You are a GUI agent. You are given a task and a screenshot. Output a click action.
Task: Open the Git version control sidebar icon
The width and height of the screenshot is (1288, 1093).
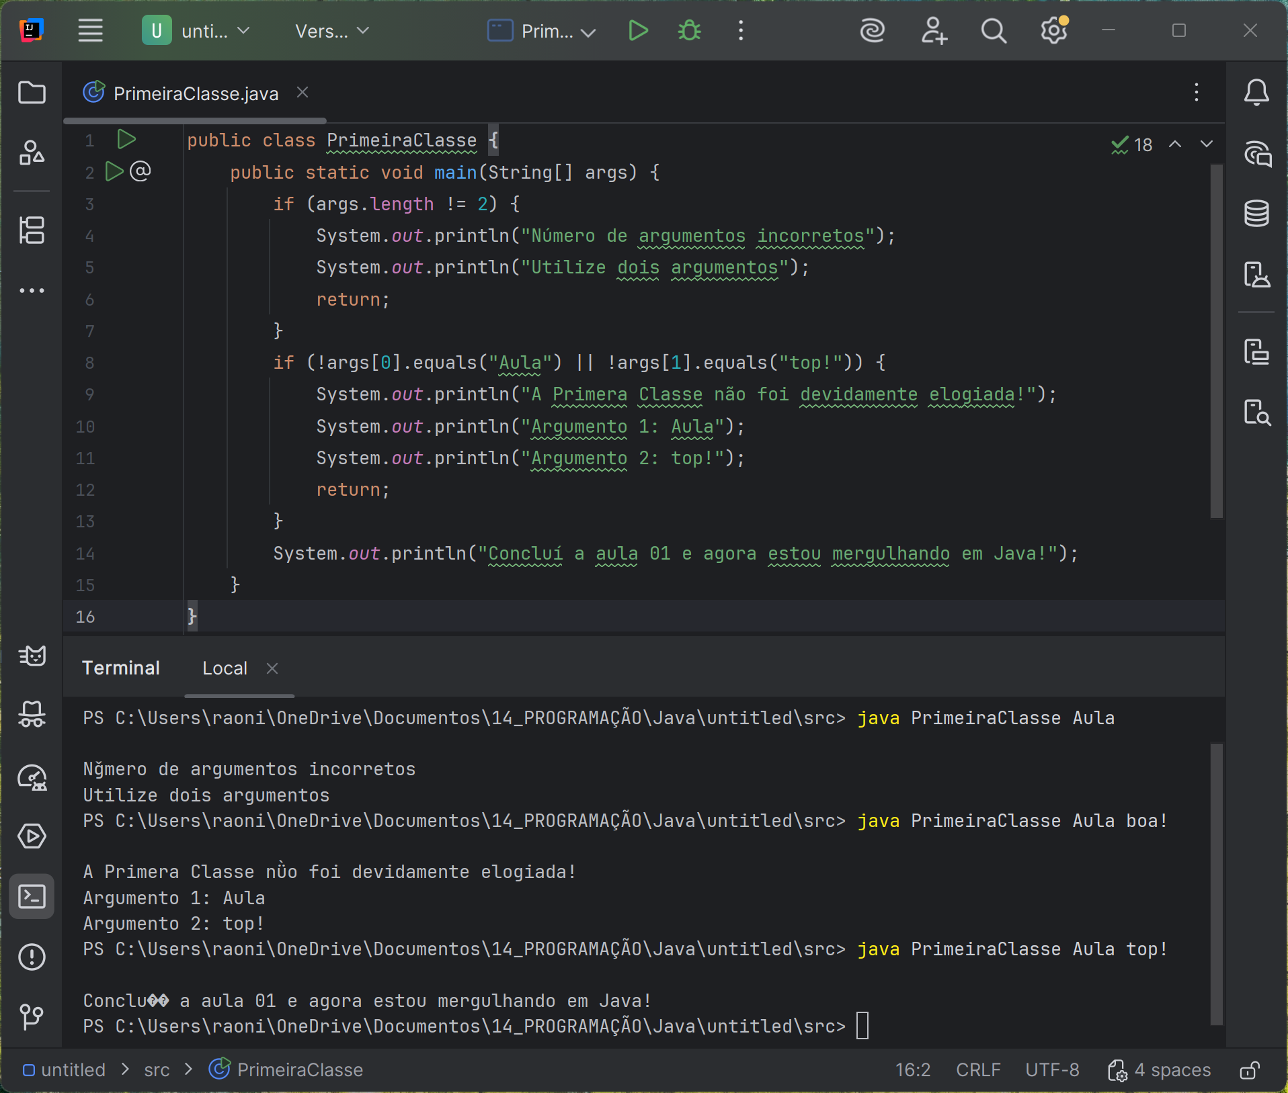point(32,1016)
